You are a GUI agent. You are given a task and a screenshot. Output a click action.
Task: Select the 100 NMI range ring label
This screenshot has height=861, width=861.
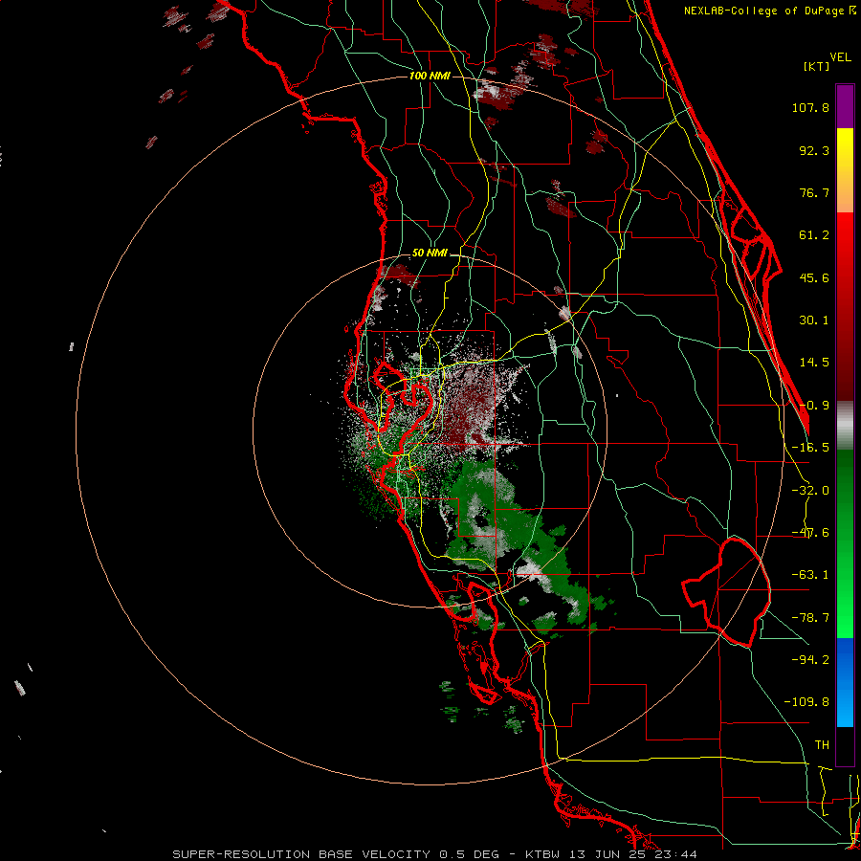tap(430, 76)
